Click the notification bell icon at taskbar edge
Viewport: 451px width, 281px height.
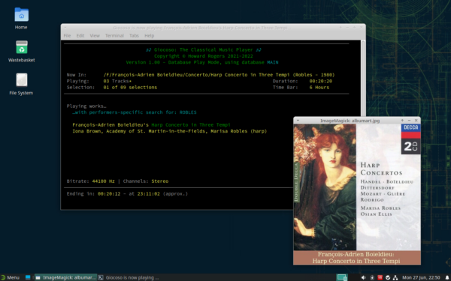(x=447, y=277)
